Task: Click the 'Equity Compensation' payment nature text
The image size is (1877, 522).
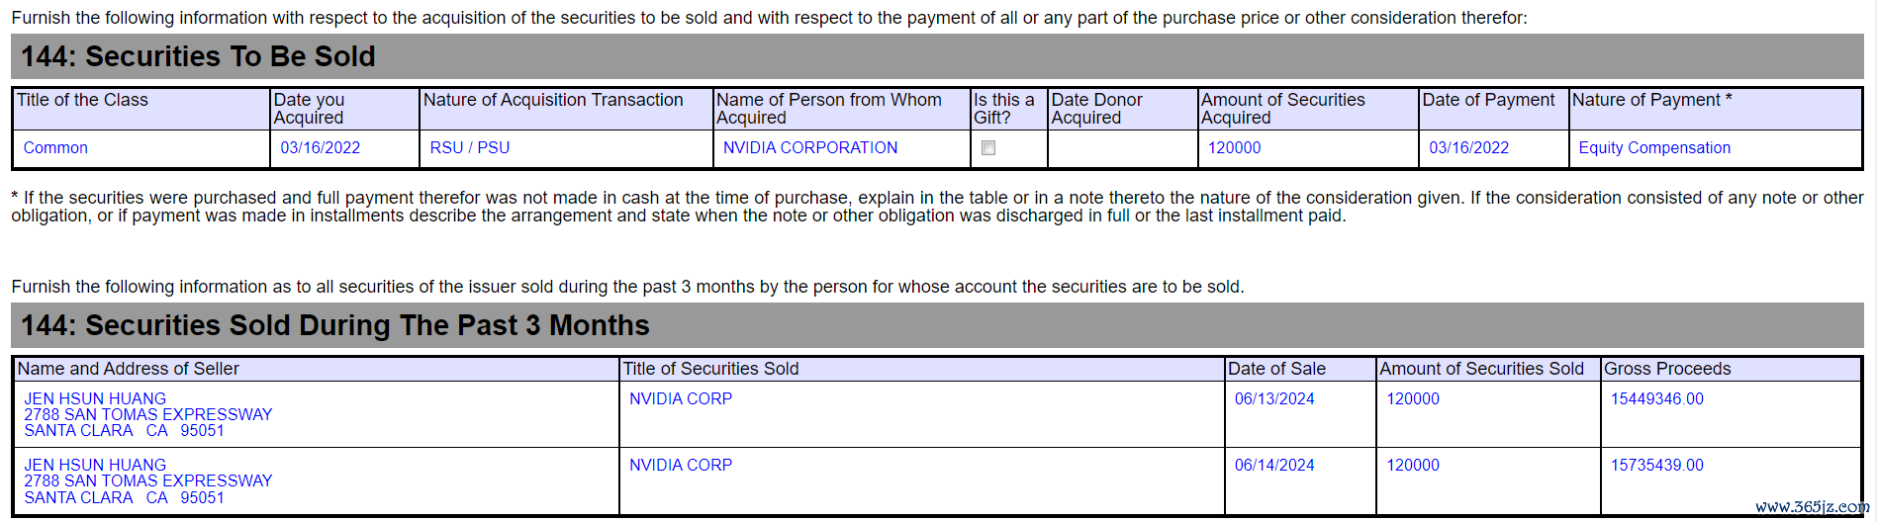Action: (x=1654, y=148)
